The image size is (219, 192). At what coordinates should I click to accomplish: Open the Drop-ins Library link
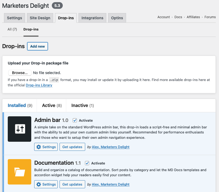coord(39,85)
